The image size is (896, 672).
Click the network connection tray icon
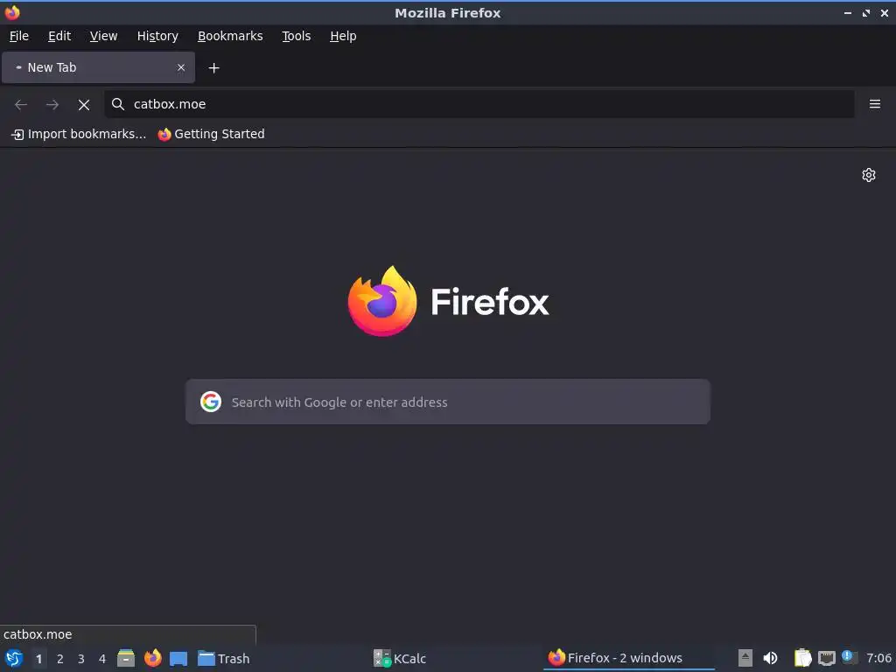[826, 658]
